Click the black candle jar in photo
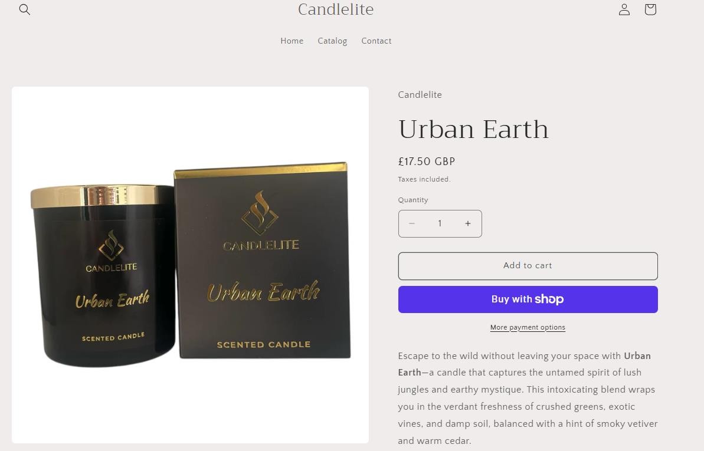Image resolution: width=704 pixels, height=451 pixels. pyautogui.click(x=103, y=275)
